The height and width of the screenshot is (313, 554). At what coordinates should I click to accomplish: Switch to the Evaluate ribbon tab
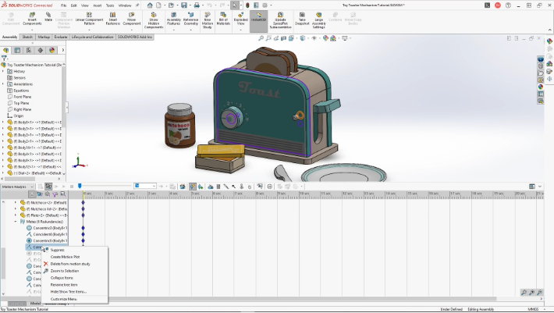(60, 37)
